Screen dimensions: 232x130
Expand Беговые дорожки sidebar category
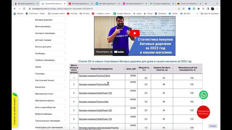point(65,19)
